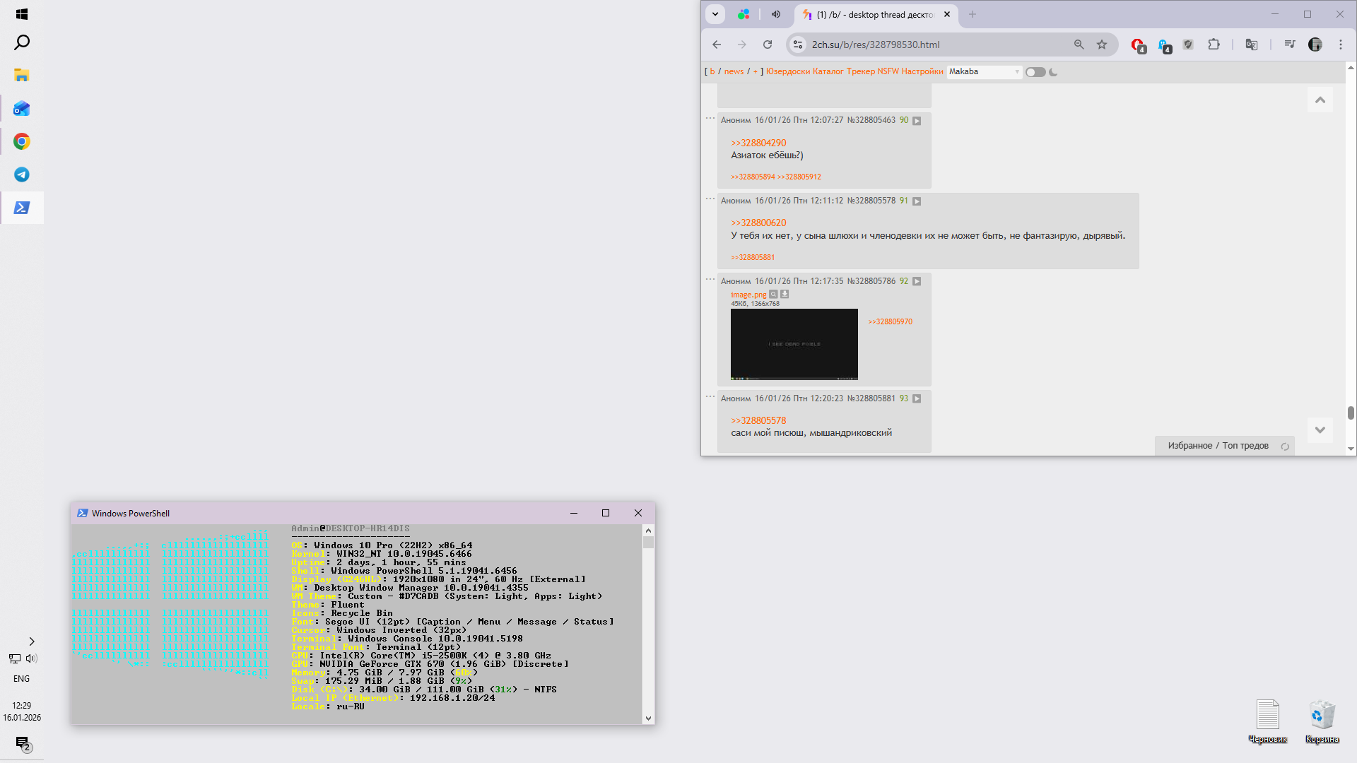Mute the tab's audio speaker icon

pos(776,14)
